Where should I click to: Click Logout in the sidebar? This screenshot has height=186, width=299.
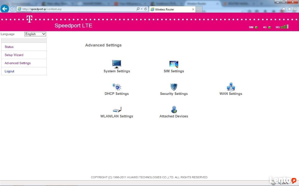click(x=24, y=71)
